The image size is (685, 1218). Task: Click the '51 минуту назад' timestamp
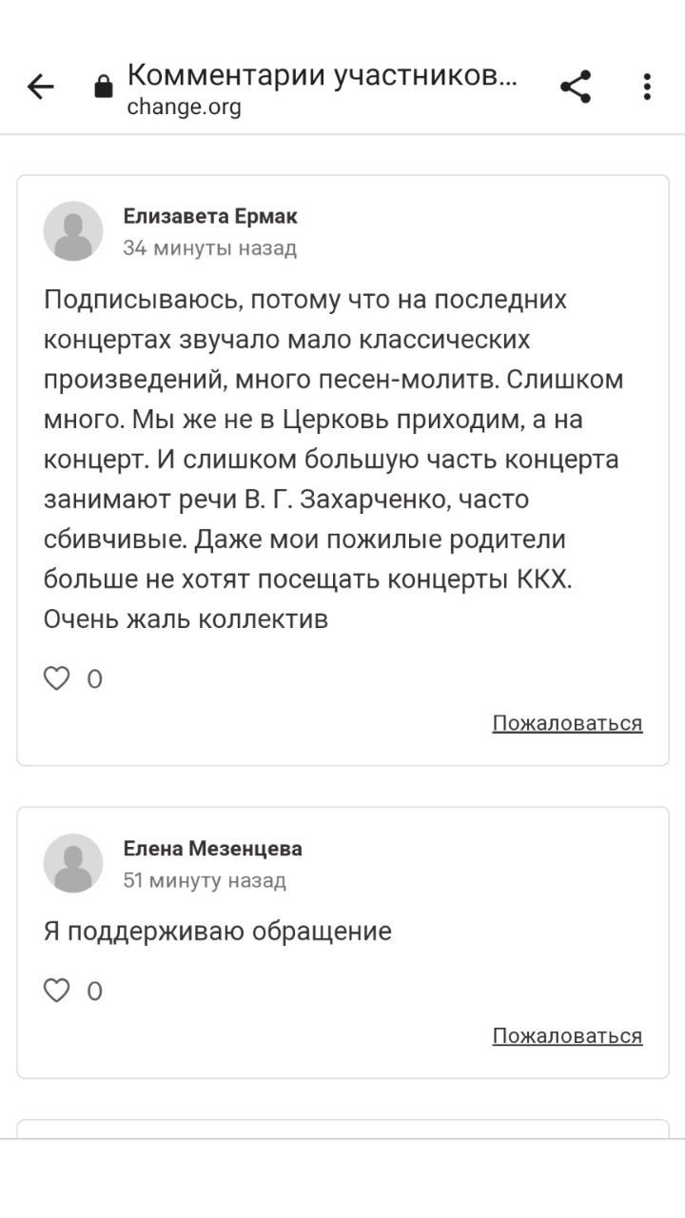[x=205, y=880]
